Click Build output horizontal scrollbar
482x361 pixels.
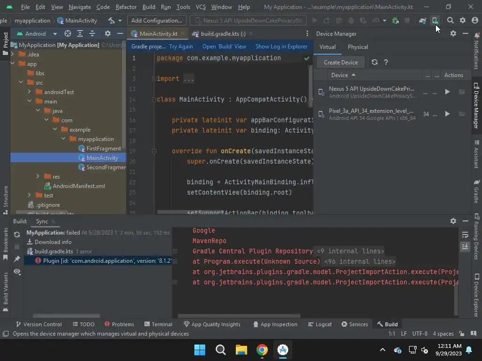tap(239, 315)
